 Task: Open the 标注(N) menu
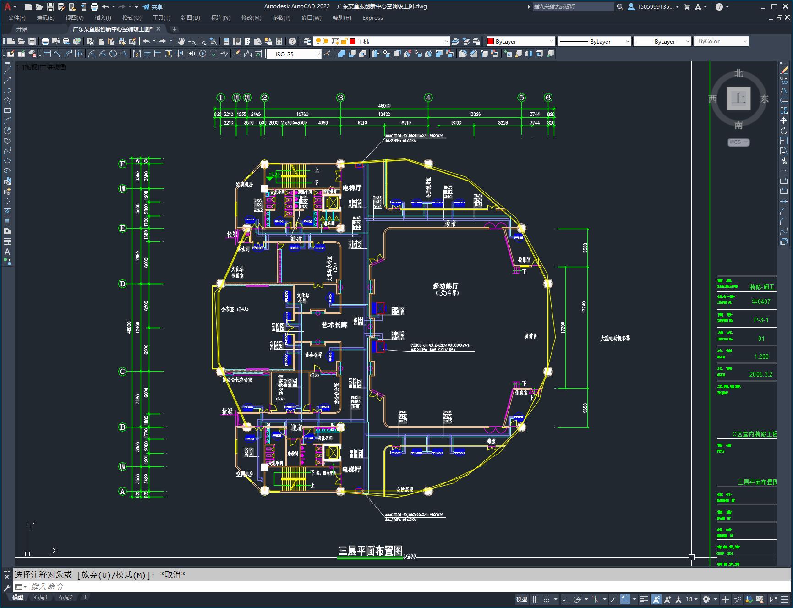(x=220, y=17)
